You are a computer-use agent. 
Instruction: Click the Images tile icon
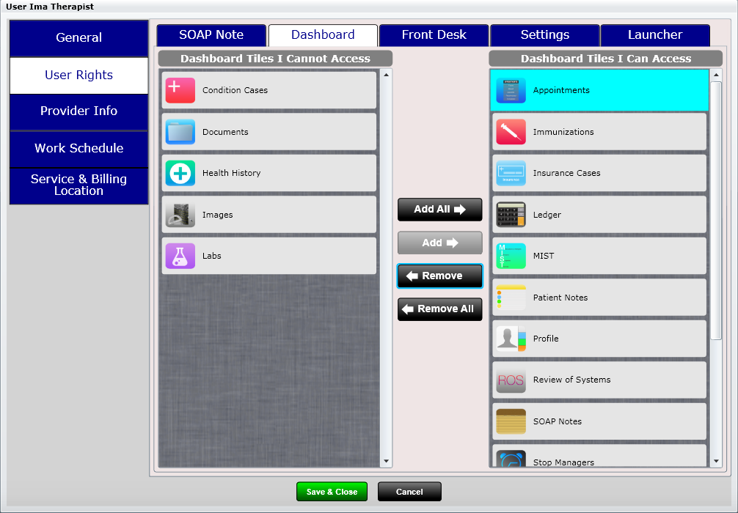[x=180, y=214]
